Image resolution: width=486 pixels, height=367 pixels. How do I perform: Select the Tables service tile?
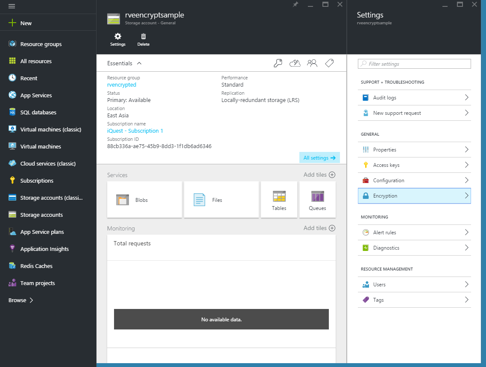pyautogui.click(x=279, y=199)
